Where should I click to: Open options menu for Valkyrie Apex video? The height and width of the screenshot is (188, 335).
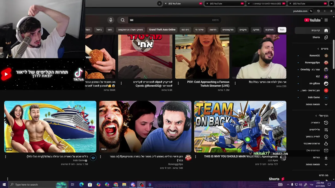click(x=196, y=157)
